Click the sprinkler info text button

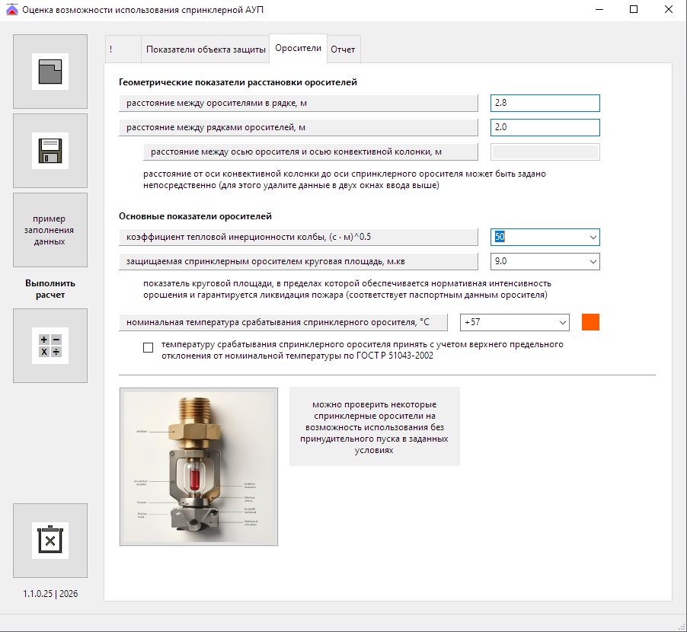point(374,426)
